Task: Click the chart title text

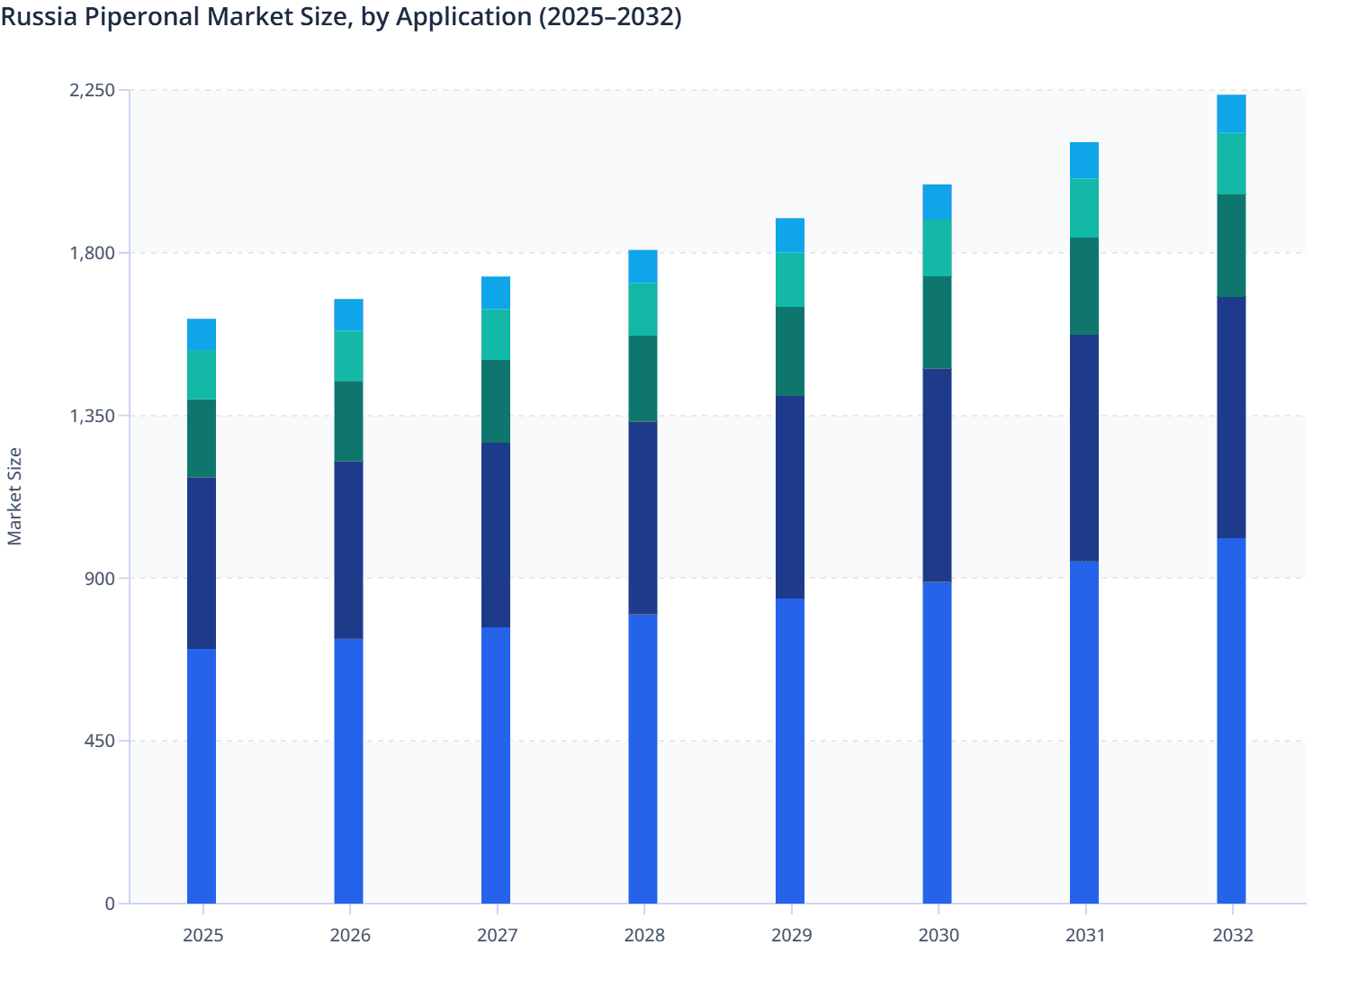Action: click(340, 16)
